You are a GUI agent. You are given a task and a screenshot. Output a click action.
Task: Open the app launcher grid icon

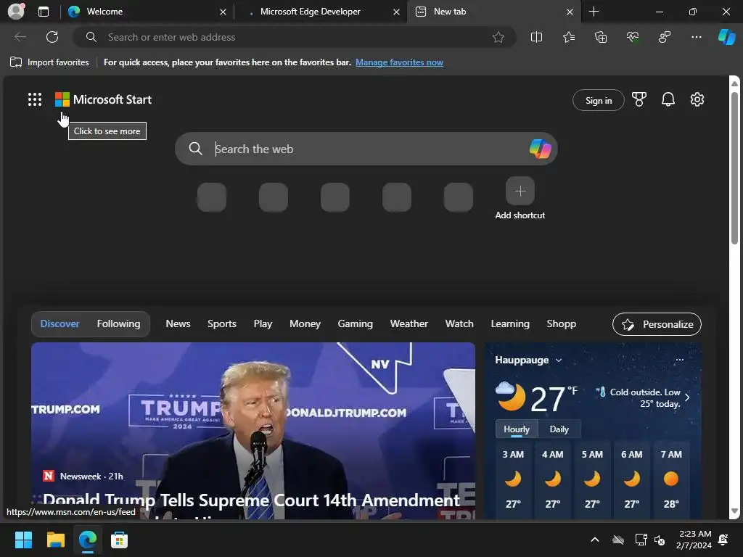35,99
